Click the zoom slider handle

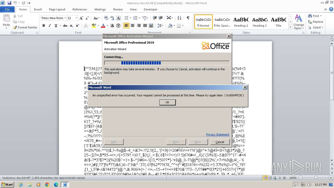(x=316, y=178)
